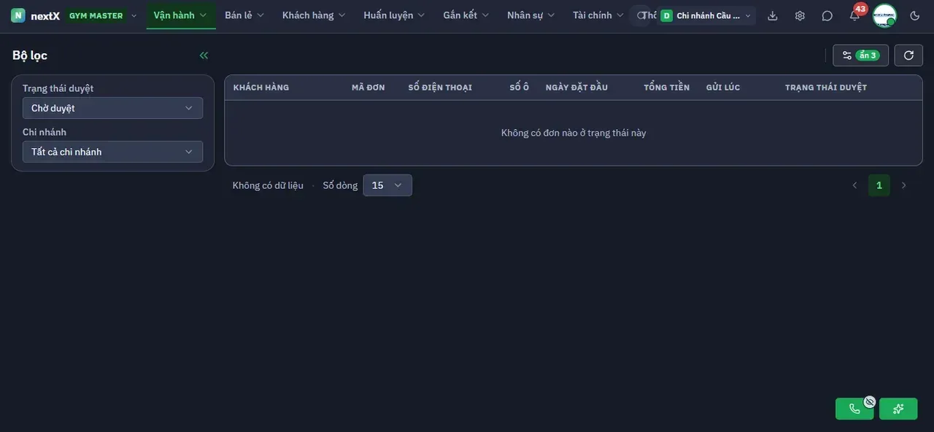The width and height of the screenshot is (934, 432).
Task: Click the KHÁCH HÀNG column header
Action: (261, 88)
